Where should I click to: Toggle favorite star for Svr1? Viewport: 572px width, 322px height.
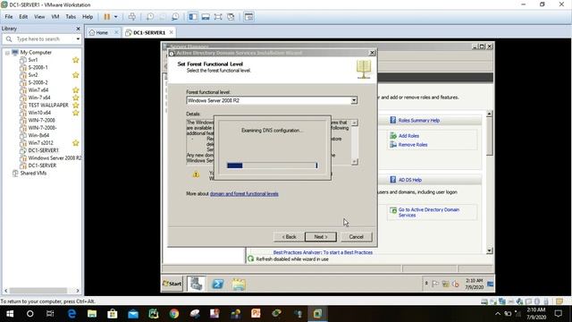pos(75,60)
